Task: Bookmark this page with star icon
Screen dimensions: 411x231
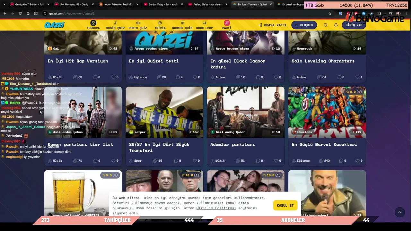Action: click(x=330, y=13)
